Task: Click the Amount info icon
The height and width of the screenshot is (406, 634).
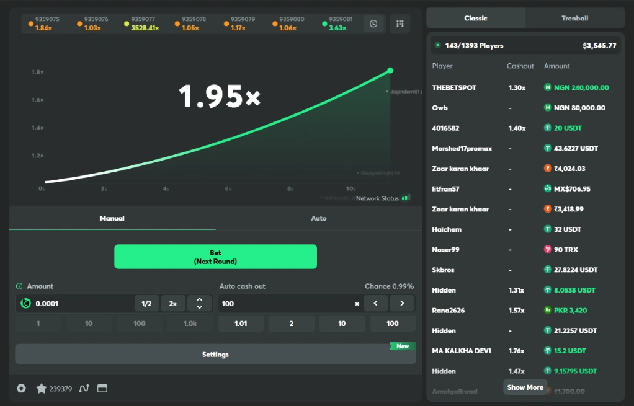Action: pos(19,286)
